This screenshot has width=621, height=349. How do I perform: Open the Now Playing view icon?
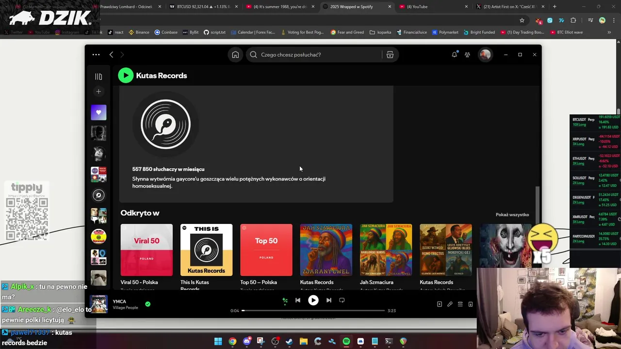point(440,304)
